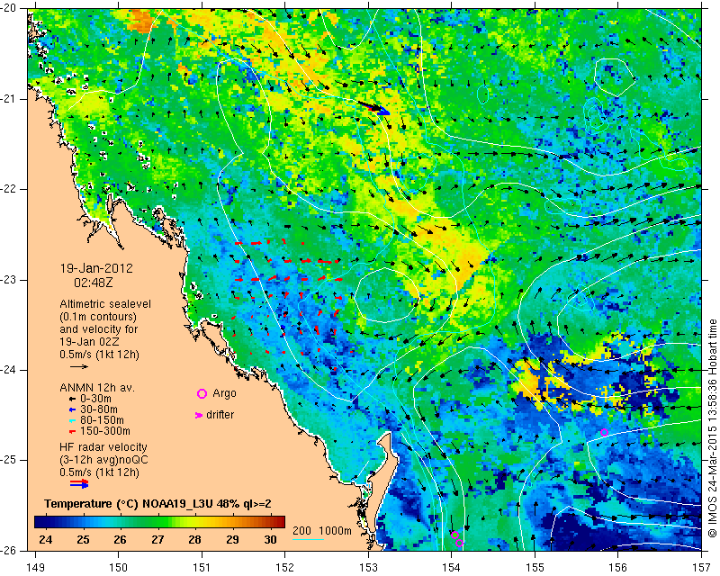Click the colorbar tick label 24
The width and height of the screenshot is (720, 576).
[46, 540]
